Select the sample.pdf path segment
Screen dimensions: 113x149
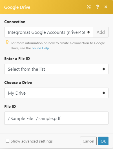[x=48, y=119]
